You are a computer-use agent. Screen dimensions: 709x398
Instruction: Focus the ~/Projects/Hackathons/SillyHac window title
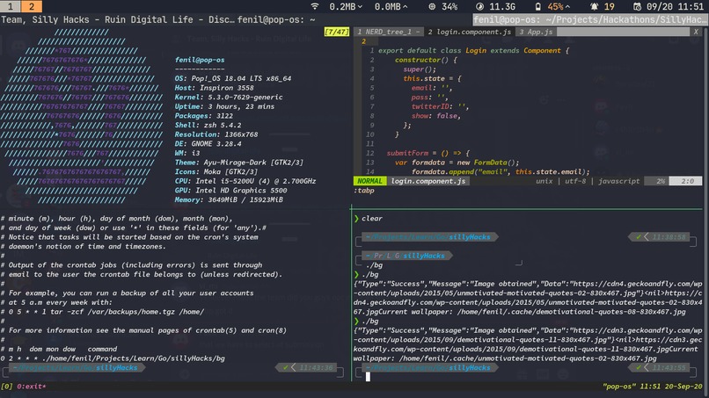[590, 20]
